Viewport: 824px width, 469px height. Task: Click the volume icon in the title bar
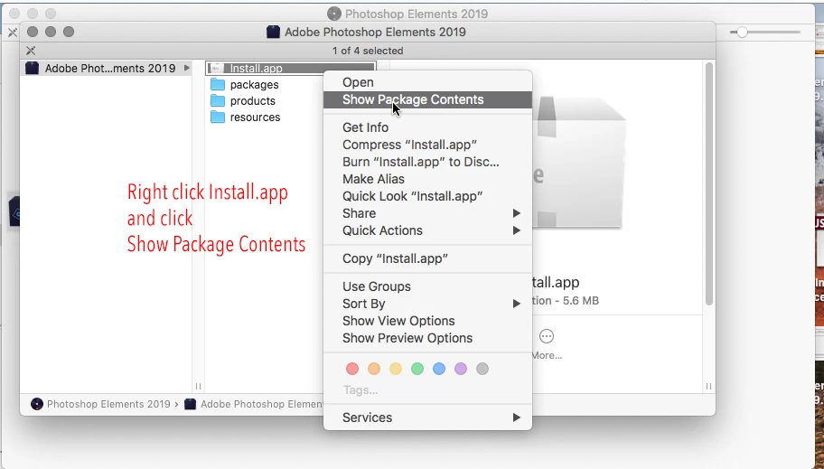273,32
